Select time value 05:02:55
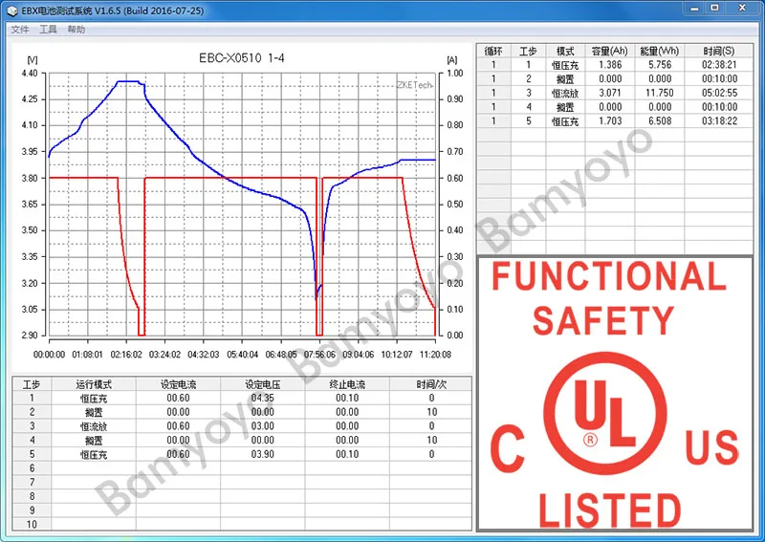Viewport: 765px width, 542px height. point(719,93)
